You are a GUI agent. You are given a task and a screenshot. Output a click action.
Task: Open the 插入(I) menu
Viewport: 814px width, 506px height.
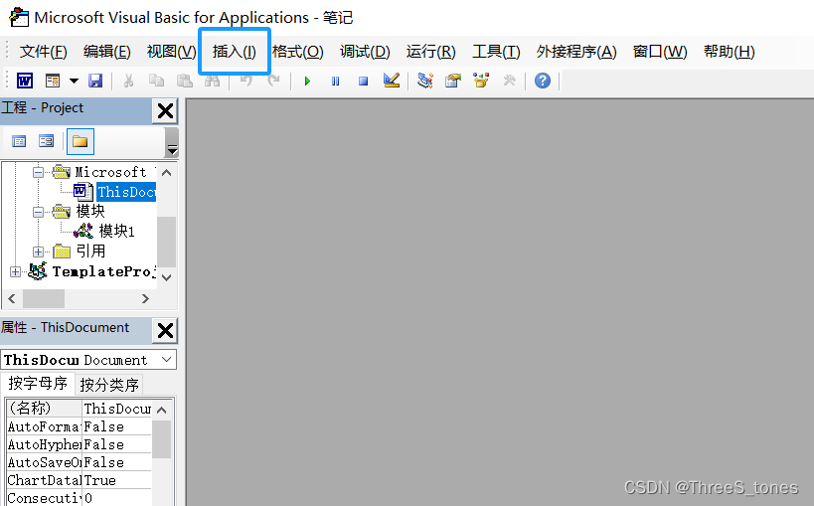(x=235, y=52)
